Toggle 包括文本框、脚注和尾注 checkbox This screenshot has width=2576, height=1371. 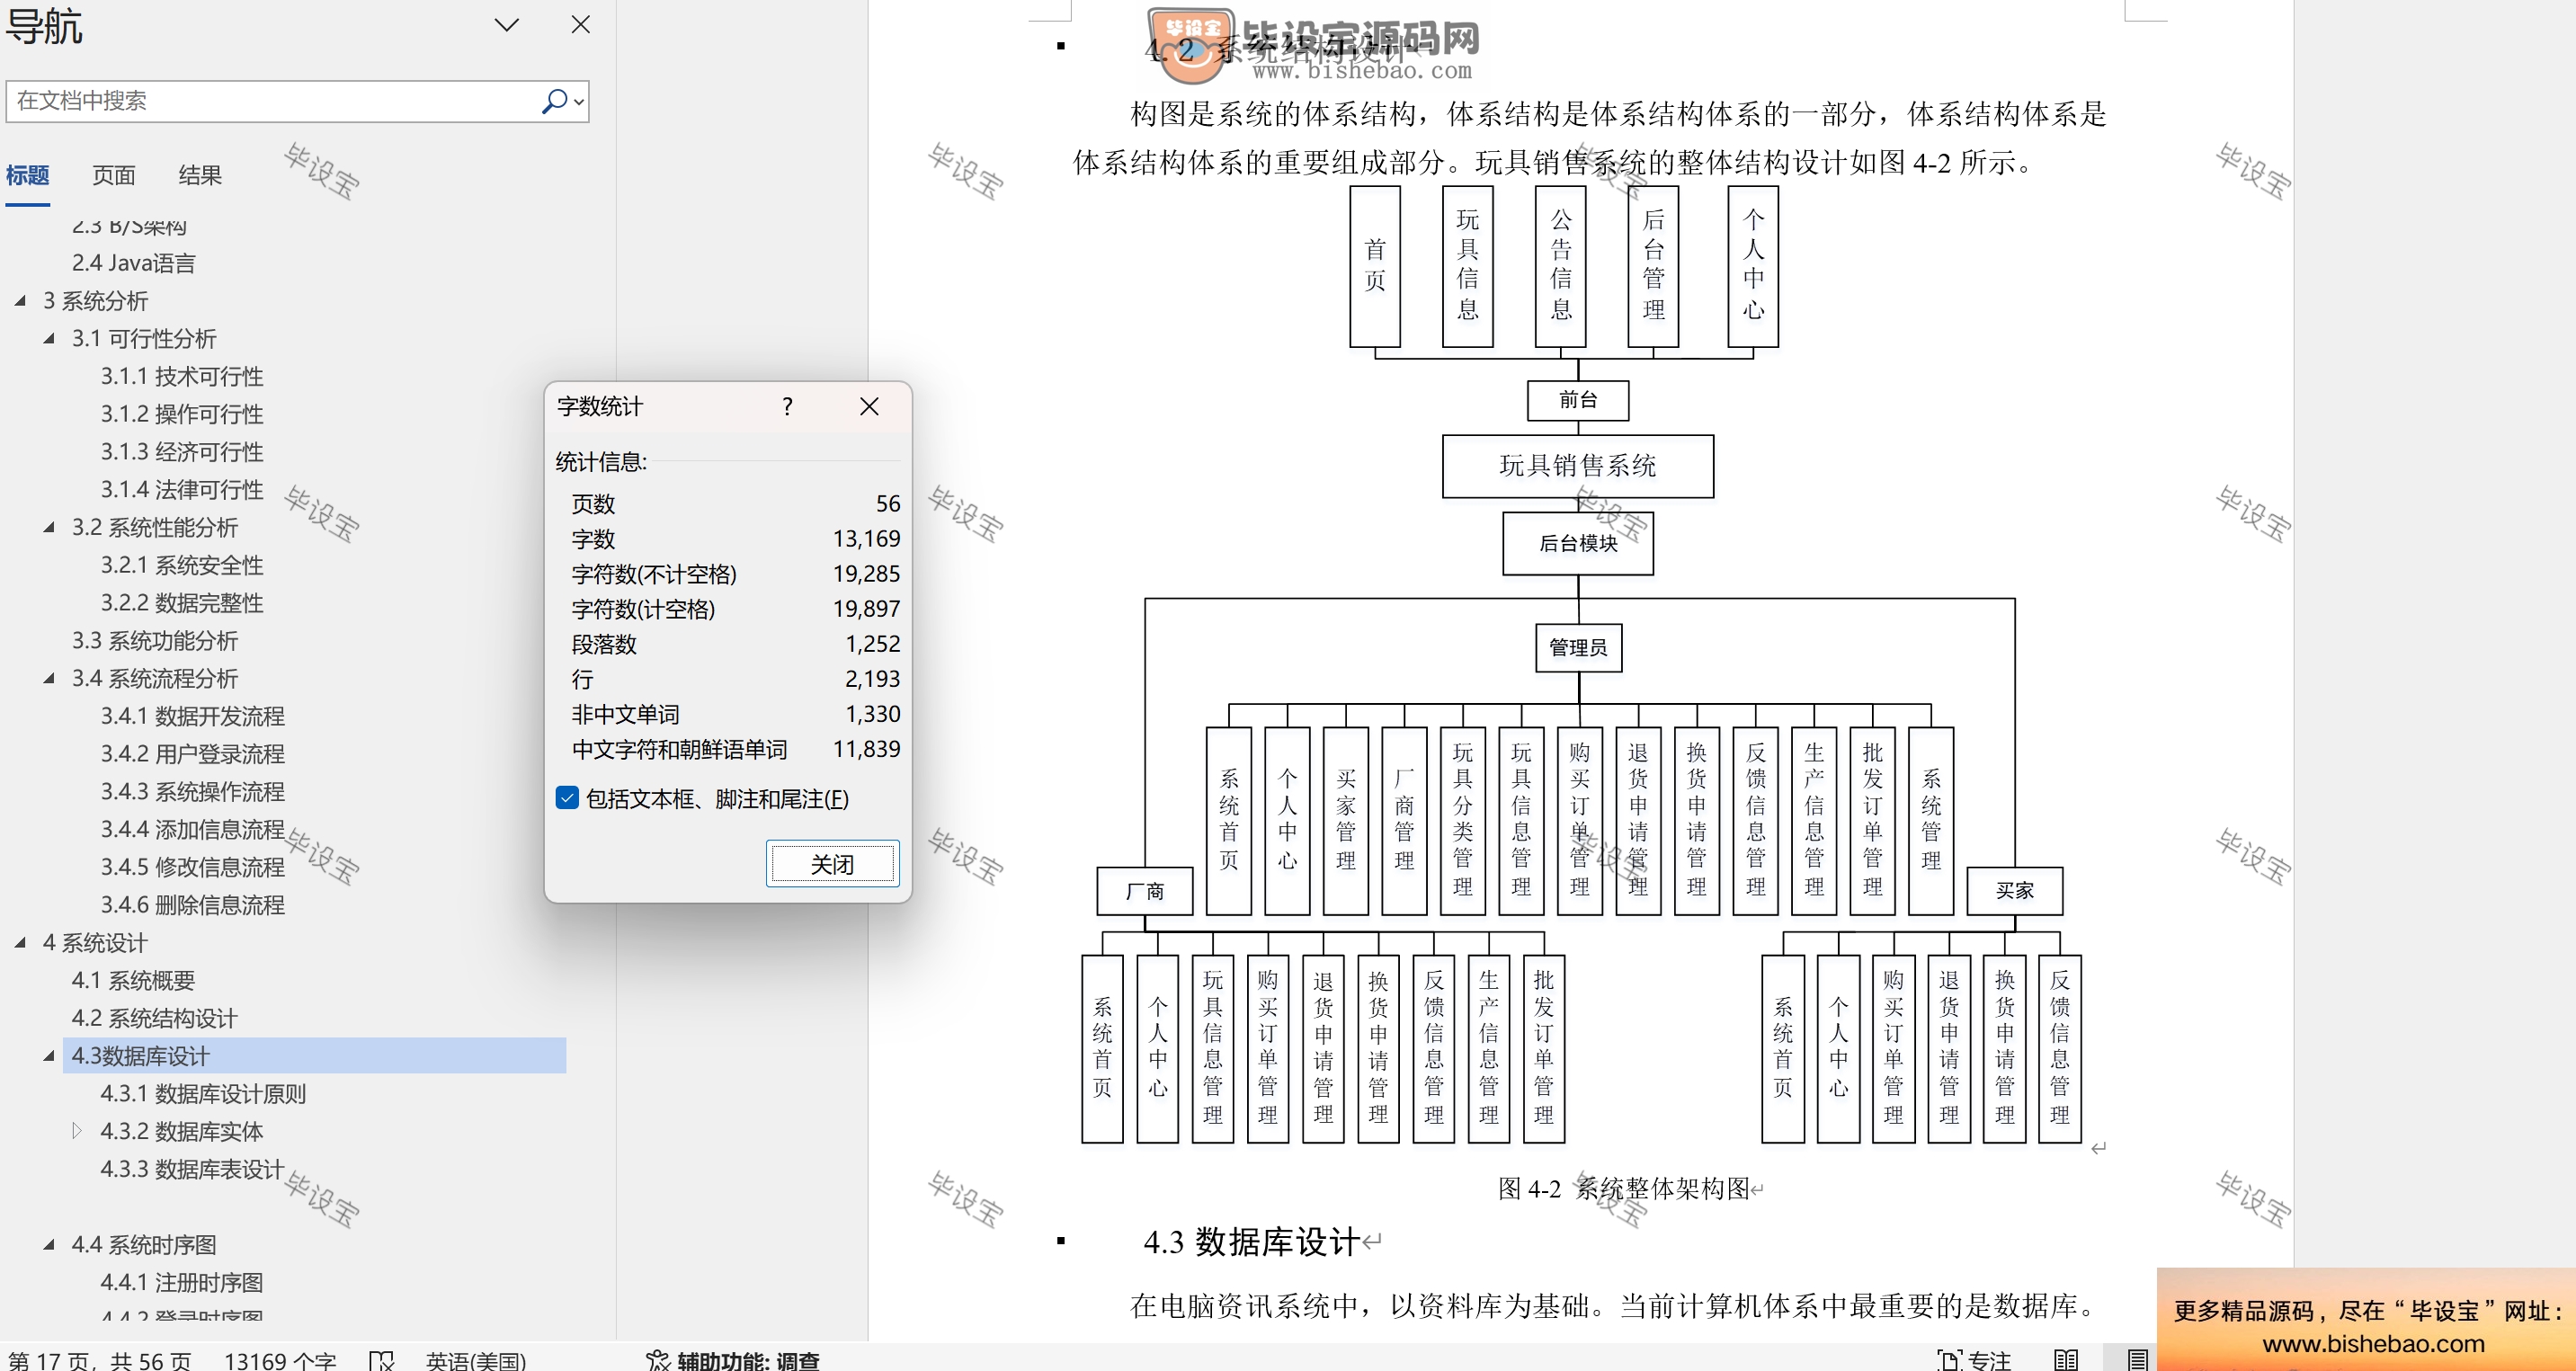point(567,798)
